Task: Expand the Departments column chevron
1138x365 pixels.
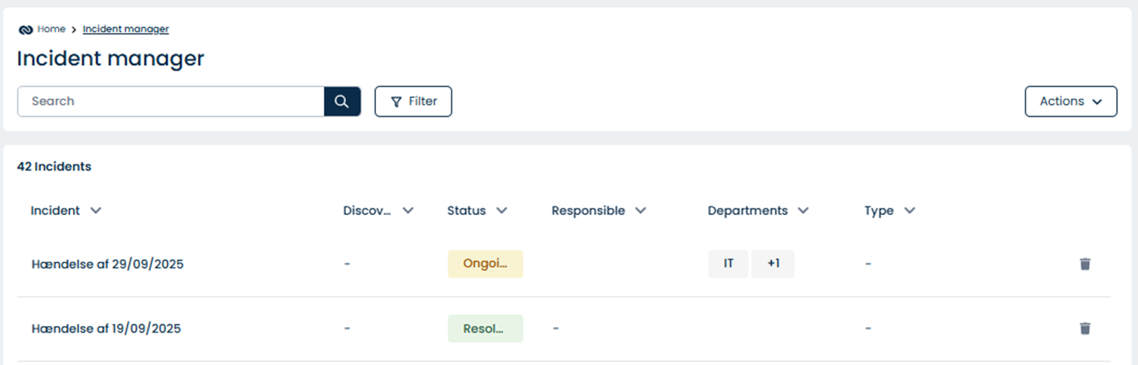Action: (x=803, y=210)
